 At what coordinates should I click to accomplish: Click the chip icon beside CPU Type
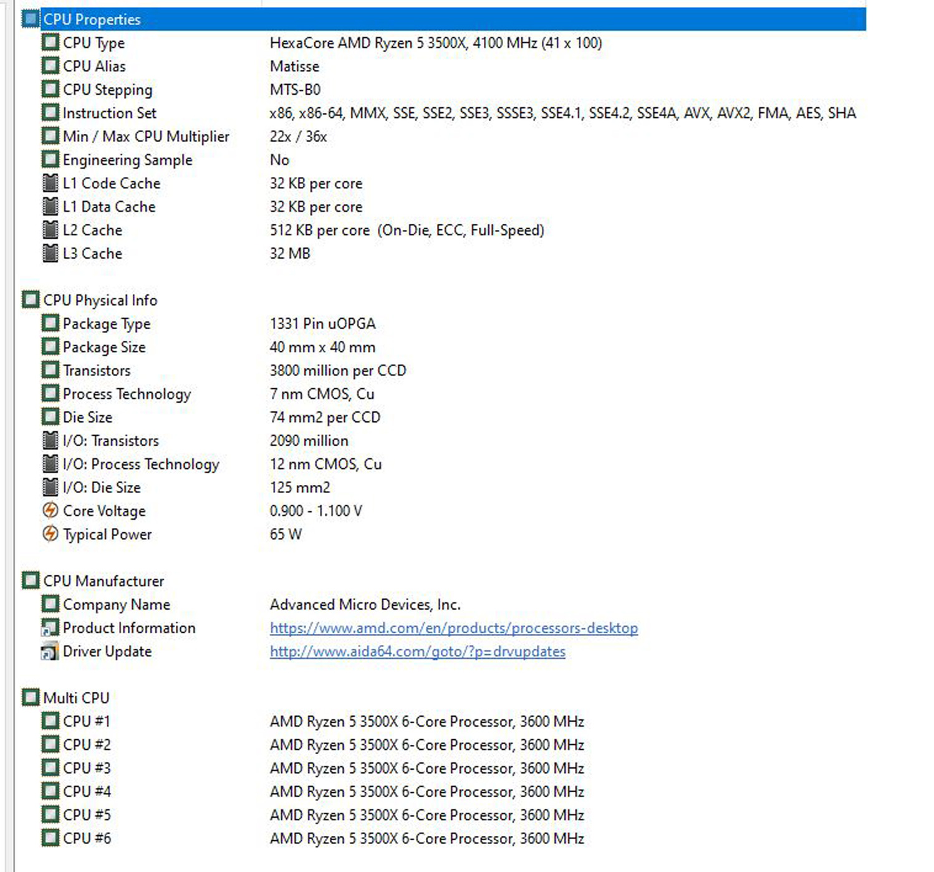(51, 42)
